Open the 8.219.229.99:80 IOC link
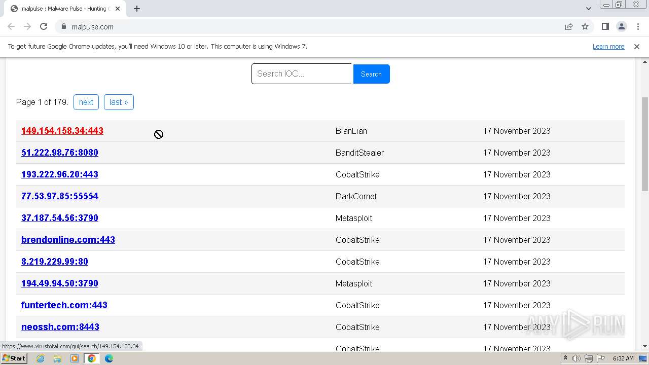 point(55,262)
